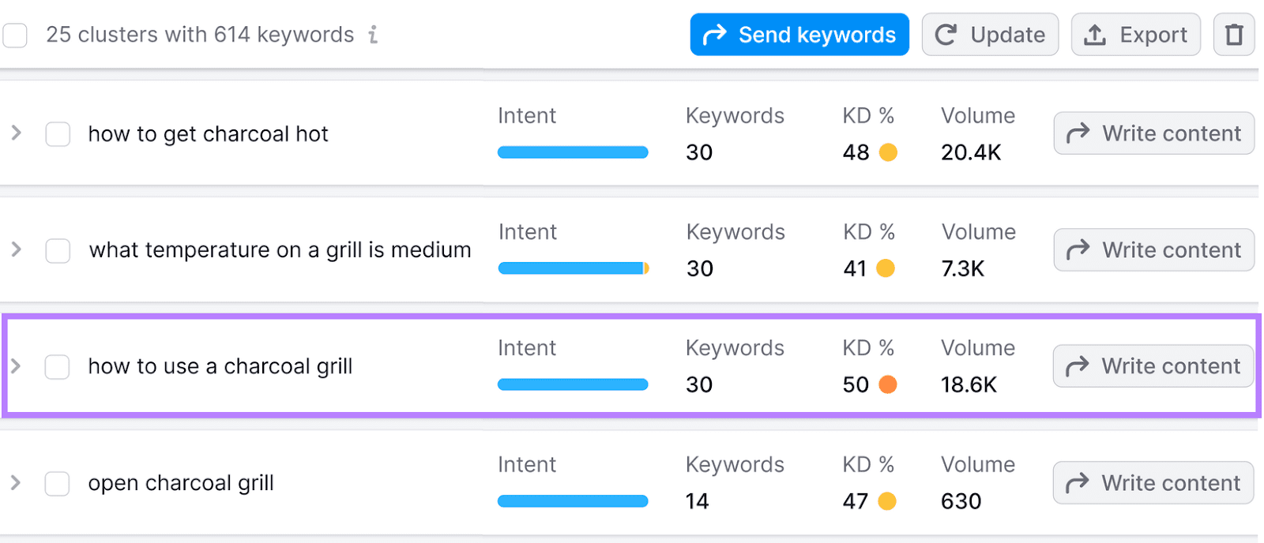Open the info icon beside 614 keywords
Image resolution: width=1264 pixels, height=543 pixels.
[x=373, y=35]
